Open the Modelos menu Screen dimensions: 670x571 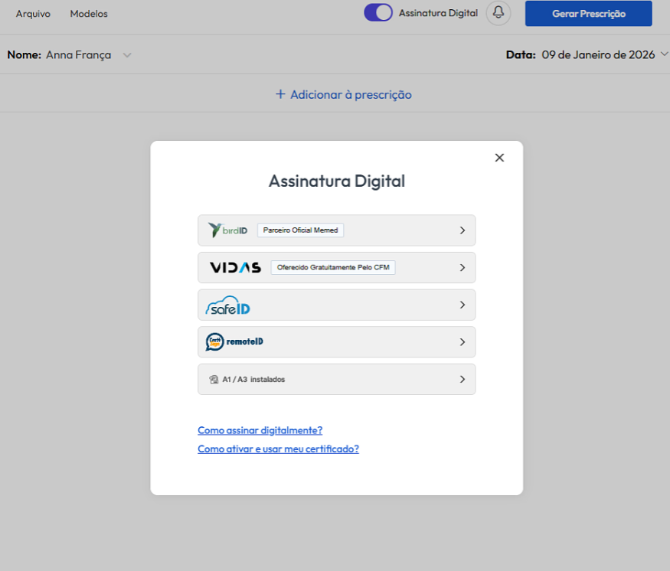(x=89, y=14)
